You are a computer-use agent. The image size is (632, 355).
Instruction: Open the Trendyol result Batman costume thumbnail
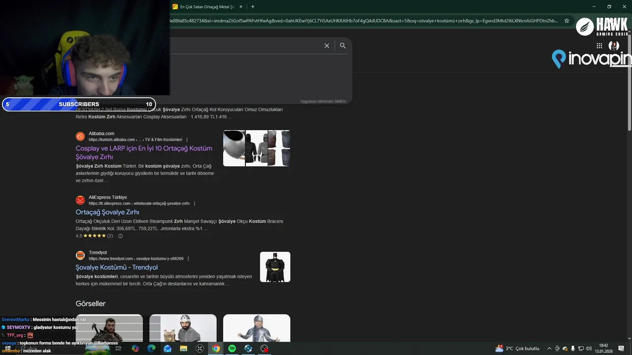point(275,267)
